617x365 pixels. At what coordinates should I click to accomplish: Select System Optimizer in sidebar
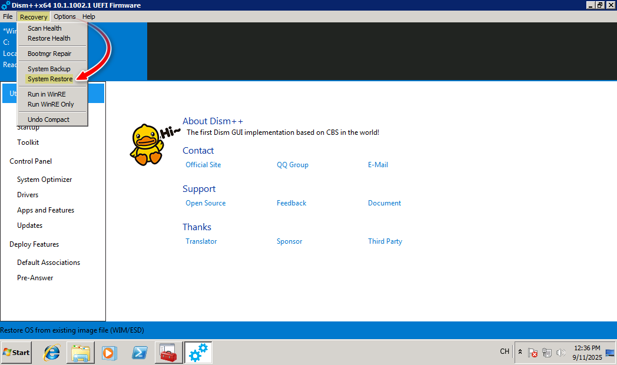[x=45, y=180]
